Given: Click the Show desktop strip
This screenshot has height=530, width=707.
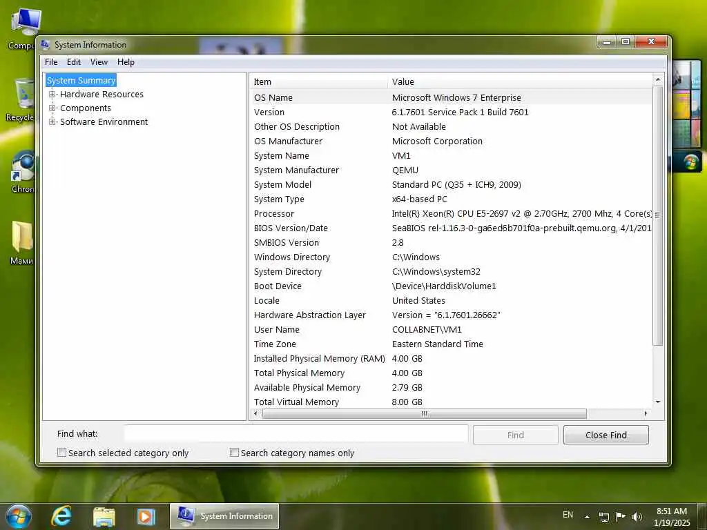Looking at the screenshot, I should click(702, 516).
